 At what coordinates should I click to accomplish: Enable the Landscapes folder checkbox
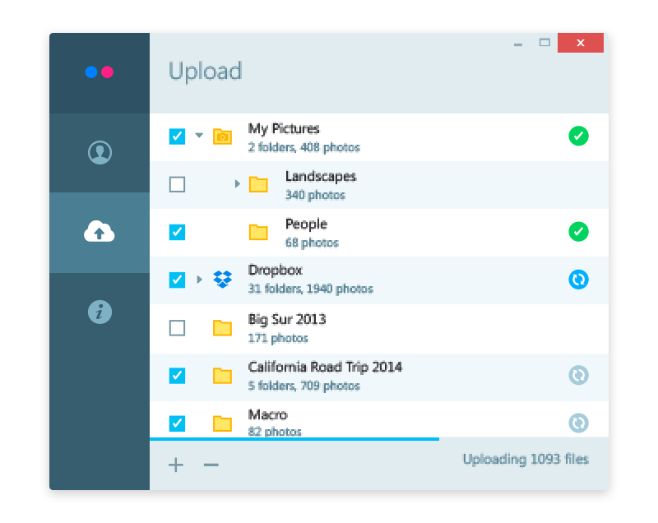(x=177, y=184)
